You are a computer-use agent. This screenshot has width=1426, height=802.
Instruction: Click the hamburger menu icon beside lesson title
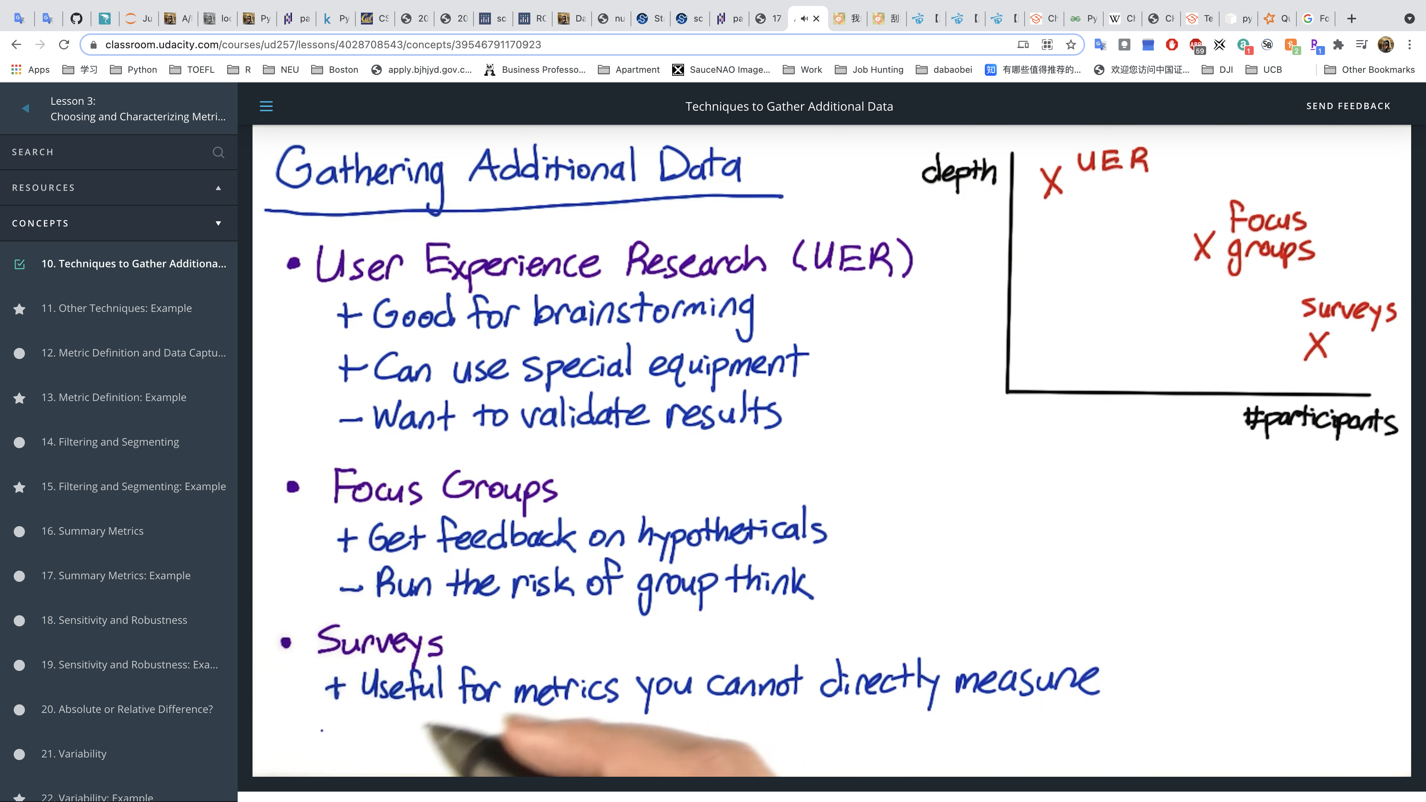point(266,106)
